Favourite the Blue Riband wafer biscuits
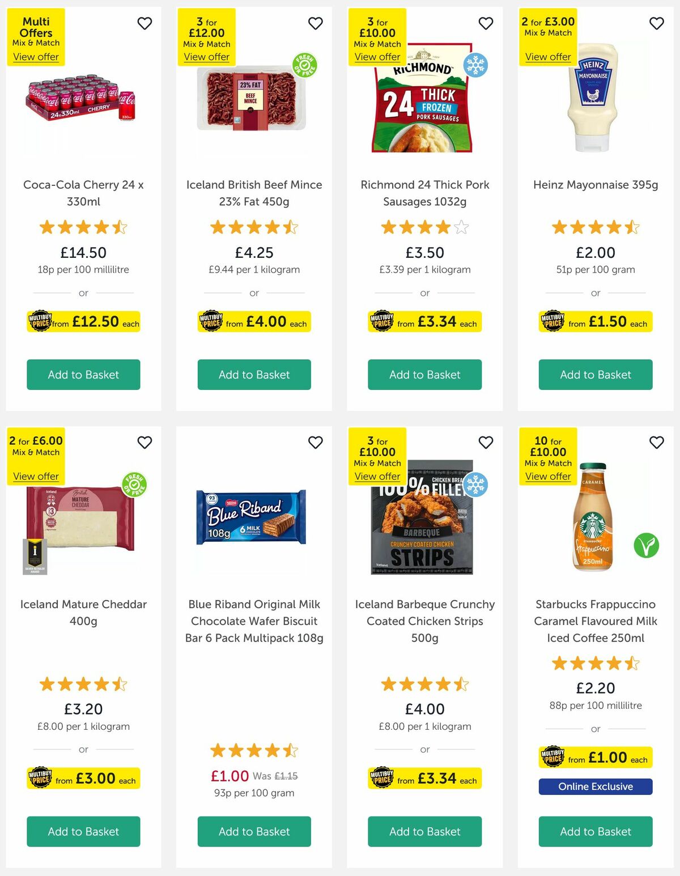Viewport: 680px width, 876px height. click(316, 443)
